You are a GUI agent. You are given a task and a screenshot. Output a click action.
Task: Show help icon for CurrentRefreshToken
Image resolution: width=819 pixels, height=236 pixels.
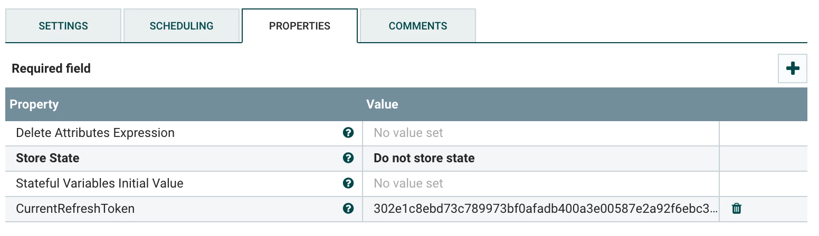348,209
